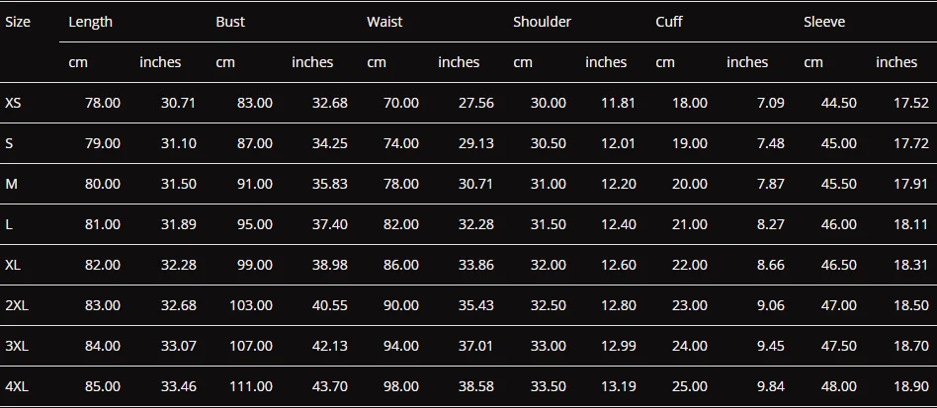
Task: Click the Shoulder column header
Action: [542, 22]
